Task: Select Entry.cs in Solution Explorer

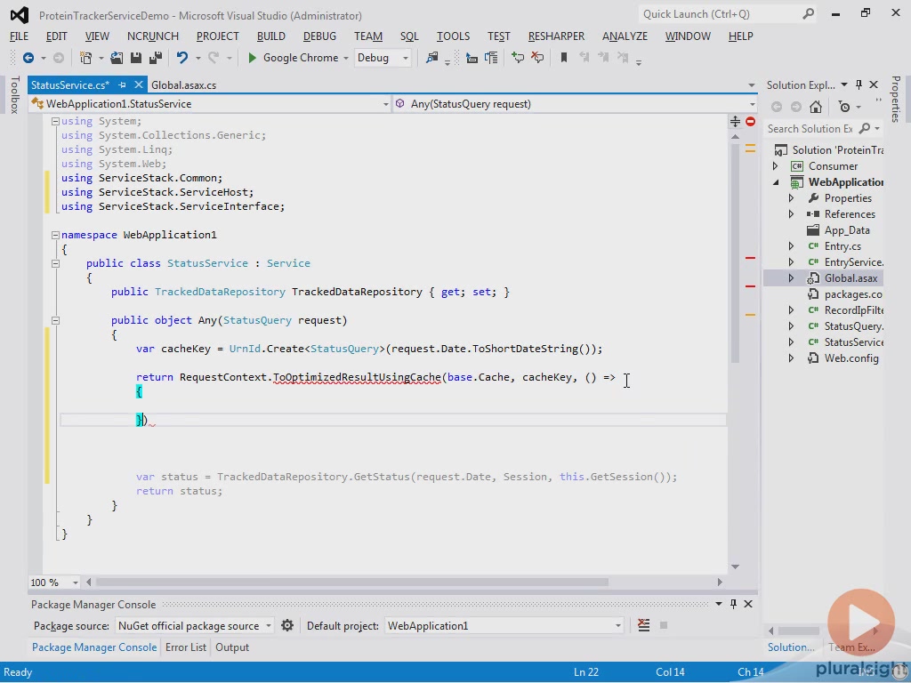Action: point(842,246)
